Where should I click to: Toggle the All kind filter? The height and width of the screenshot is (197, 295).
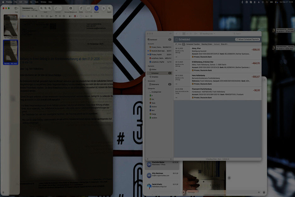[184, 44]
